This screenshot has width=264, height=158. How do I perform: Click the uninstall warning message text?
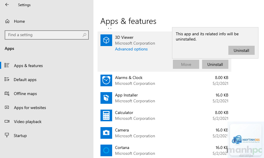tap(207, 36)
